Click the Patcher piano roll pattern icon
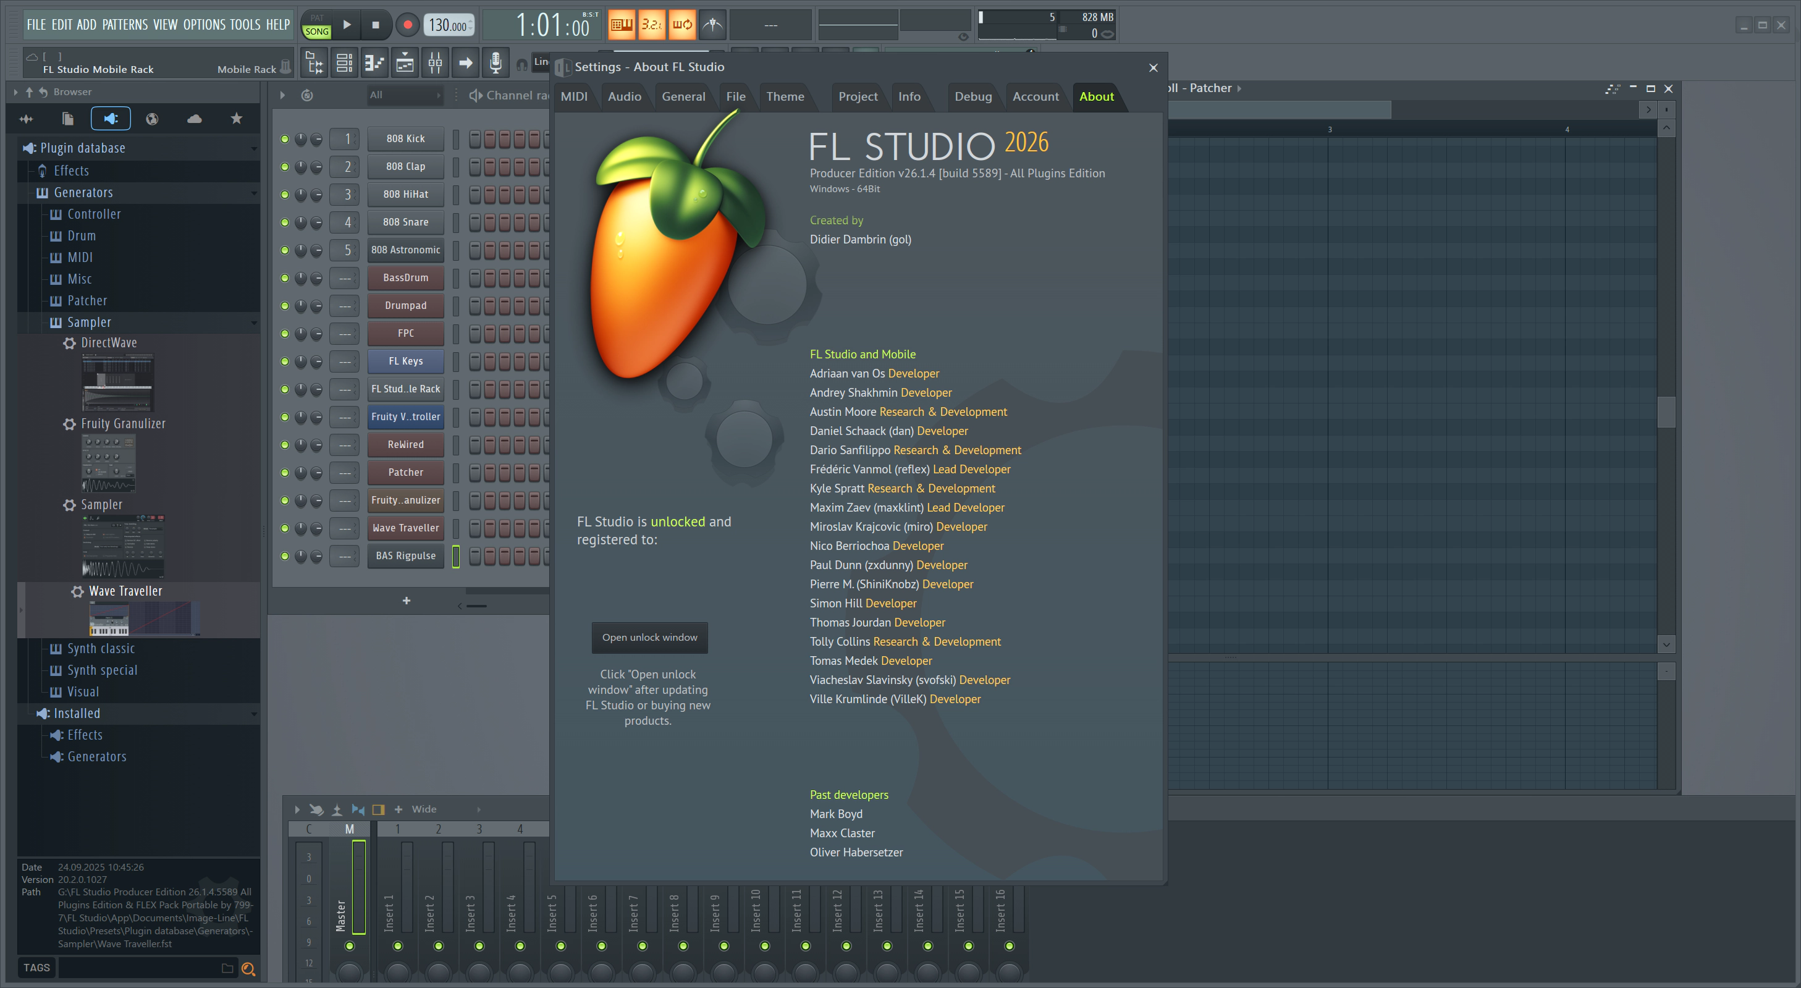This screenshot has width=1801, height=988. [1614, 89]
